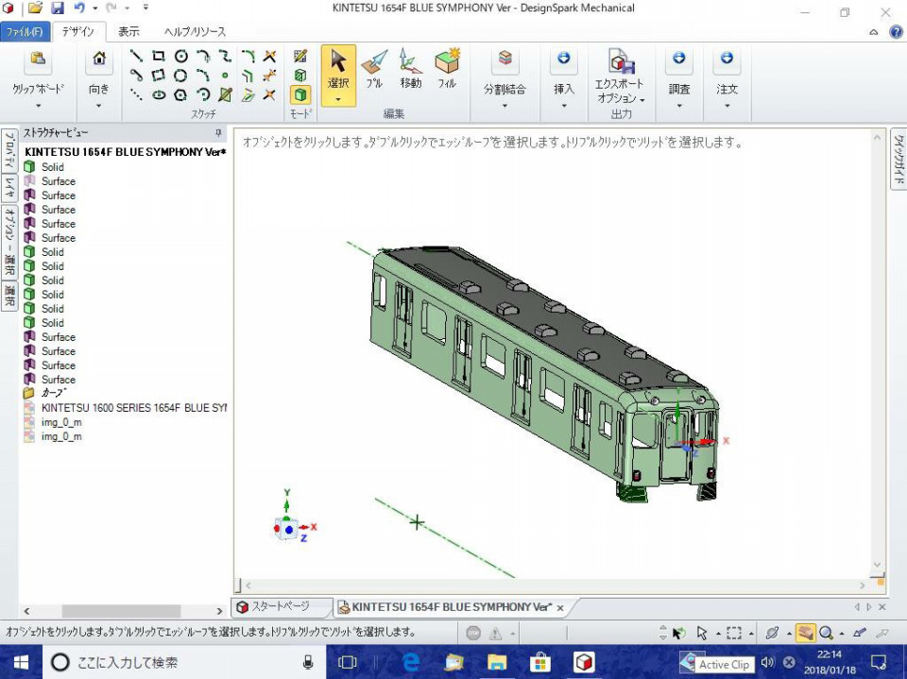Open the Order (注文) dropdown
Image resolution: width=907 pixels, height=679 pixels.
727,106
